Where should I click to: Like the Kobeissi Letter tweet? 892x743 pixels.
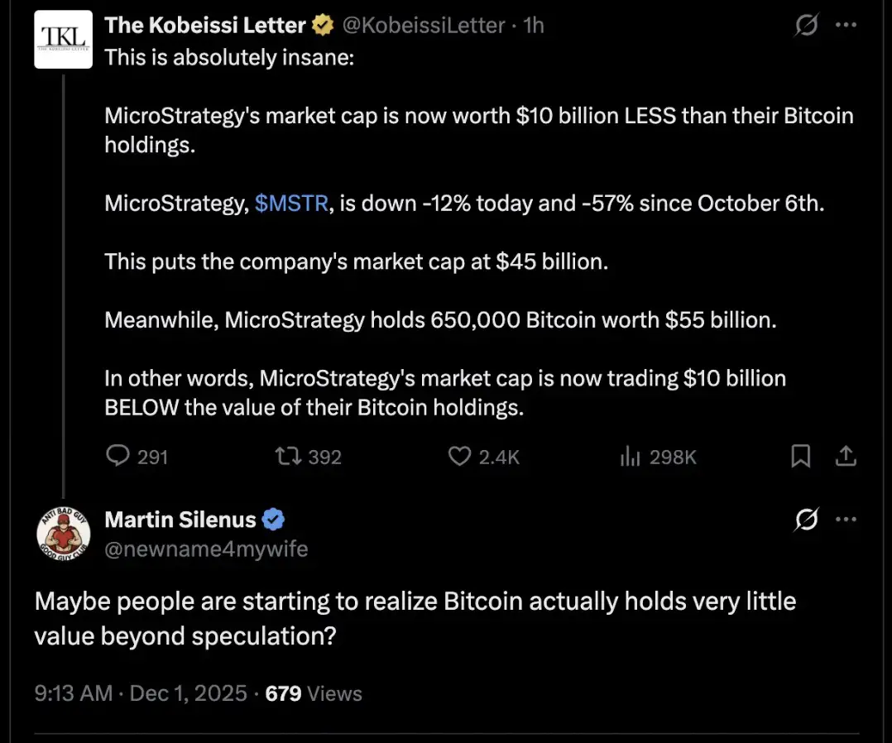459,456
